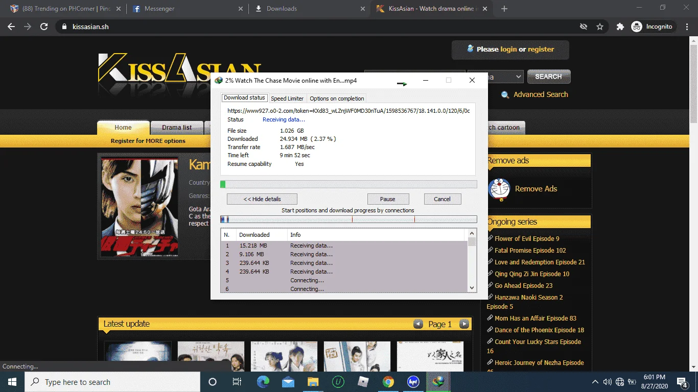Open Fatal Promise Episode 102
This screenshot has width=698, height=392.
[x=530, y=250]
